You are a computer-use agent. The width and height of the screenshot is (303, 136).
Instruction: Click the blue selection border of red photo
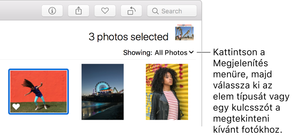(38, 69)
